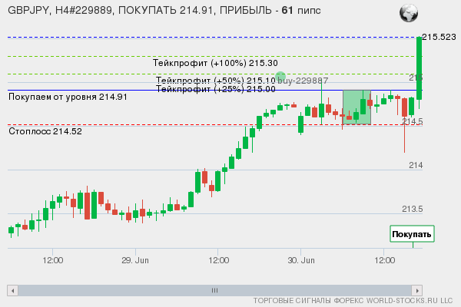Click the 29. Jun date axis label

point(135,260)
